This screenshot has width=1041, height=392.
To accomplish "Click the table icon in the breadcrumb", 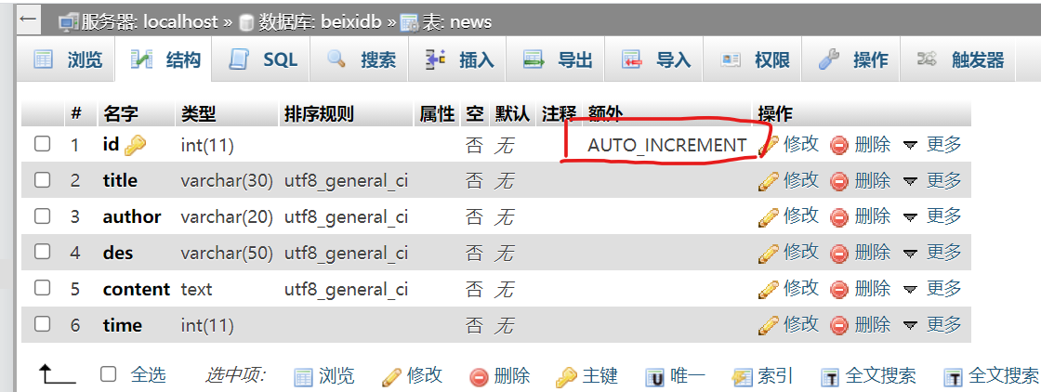I will (409, 22).
